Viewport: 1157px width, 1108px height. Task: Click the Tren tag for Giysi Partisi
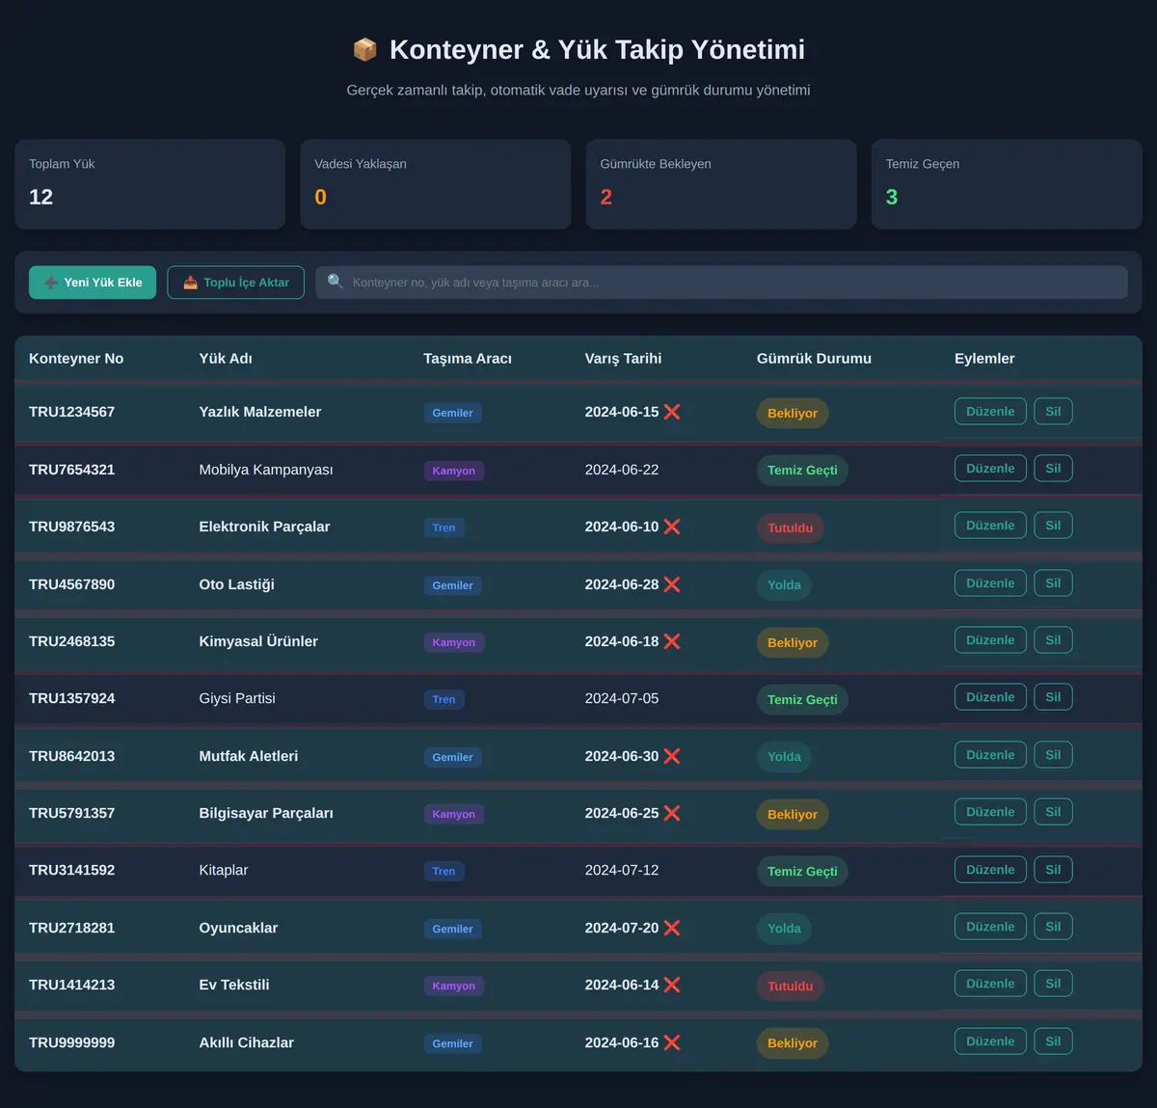(444, 699)
